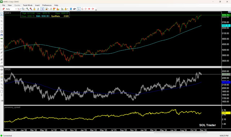Click the percent symbol toolbar icon

[62, 9]
